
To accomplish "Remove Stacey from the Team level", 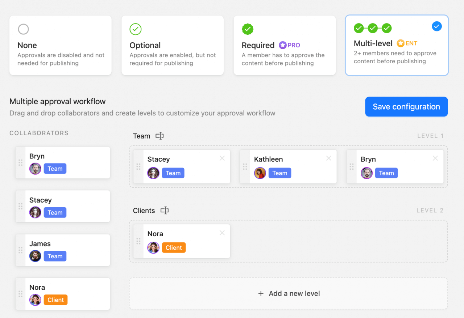I will click(x=222, y=158).
